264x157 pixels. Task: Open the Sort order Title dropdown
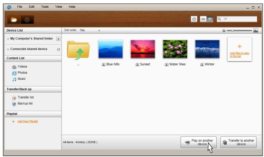coord(90,30)
